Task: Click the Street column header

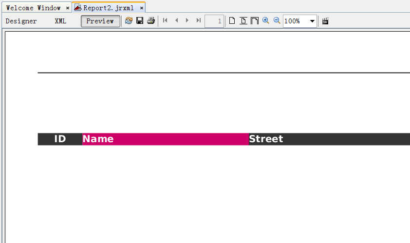Action: click(x=330, y=139)
